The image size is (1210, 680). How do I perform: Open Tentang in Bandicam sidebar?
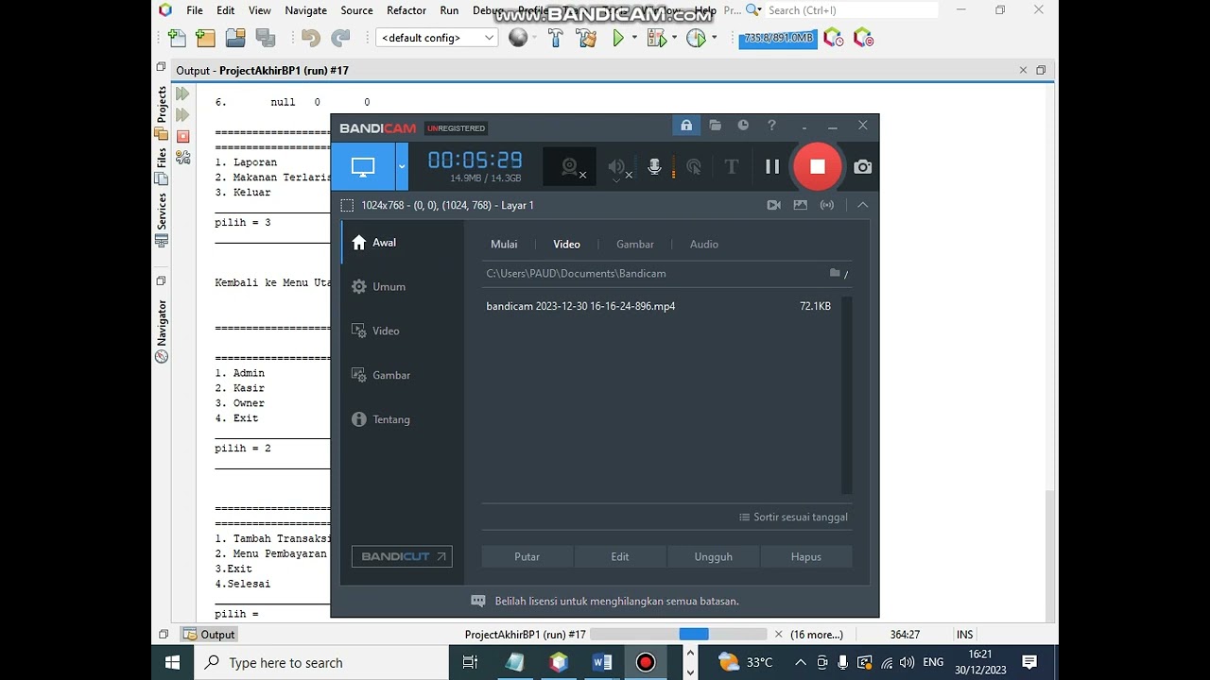pos(402,420)
